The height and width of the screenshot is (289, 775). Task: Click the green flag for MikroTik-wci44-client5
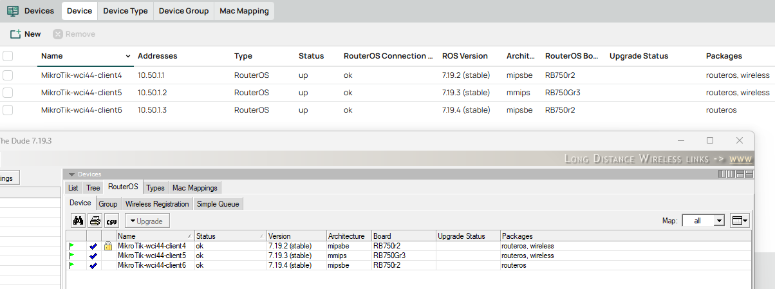(x=72, y=256)
